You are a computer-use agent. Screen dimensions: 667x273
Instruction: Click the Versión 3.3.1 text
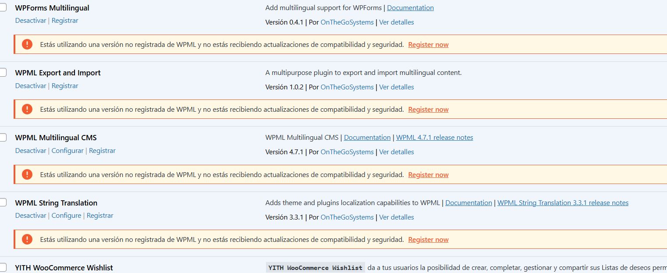pyautogui.click(x=284, y=217)
